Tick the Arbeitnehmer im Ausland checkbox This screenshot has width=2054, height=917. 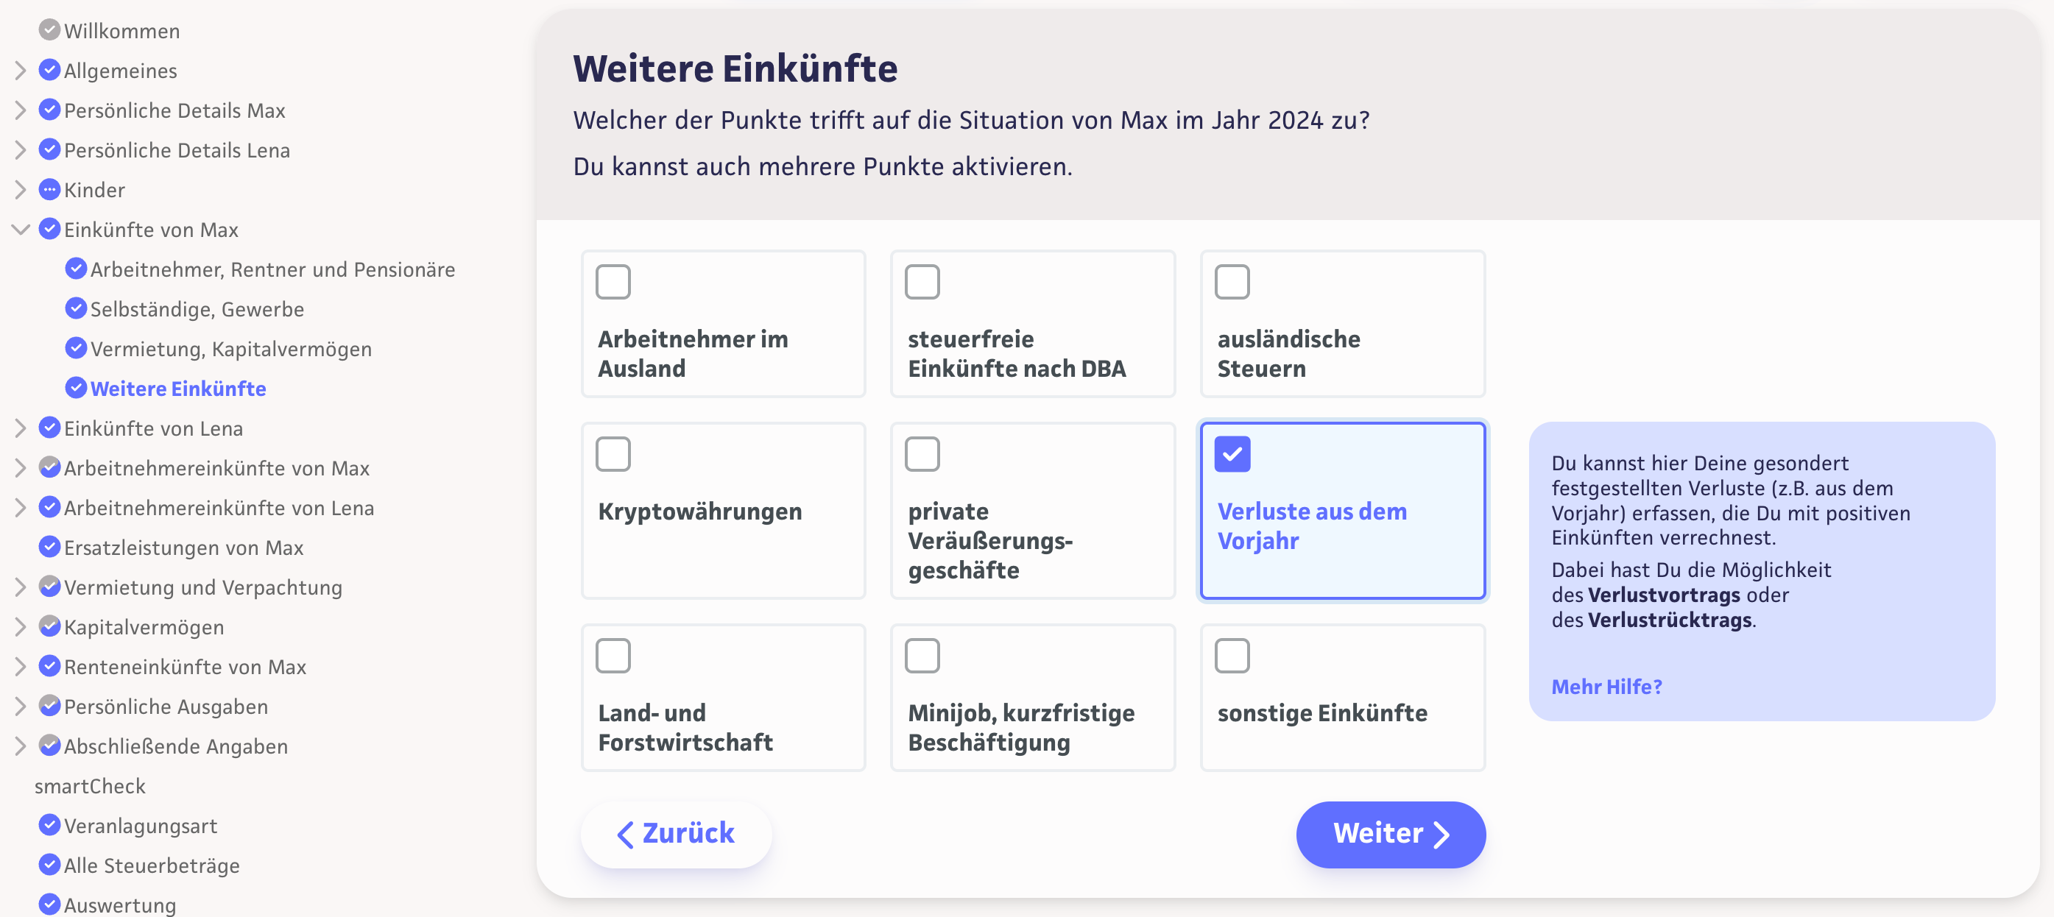tap(613, 283)
